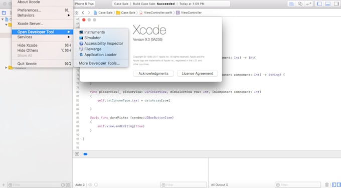Close the About Xcode window
The width and height of the screenshot is (341, 188).
tap(84, 20)
